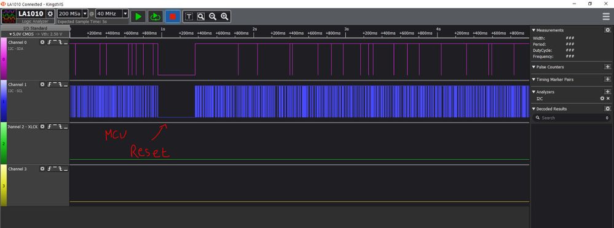Screen dimensions: 614x228
Task: Click the Period measurement row
Action: click(553, 44)
